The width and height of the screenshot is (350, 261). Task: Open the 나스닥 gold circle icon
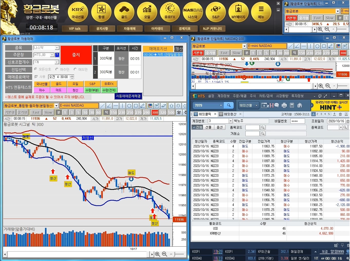click(193, 12)
